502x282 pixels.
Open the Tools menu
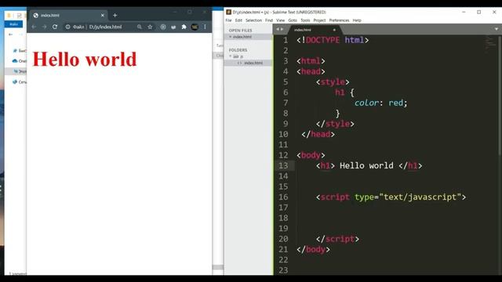305,20
